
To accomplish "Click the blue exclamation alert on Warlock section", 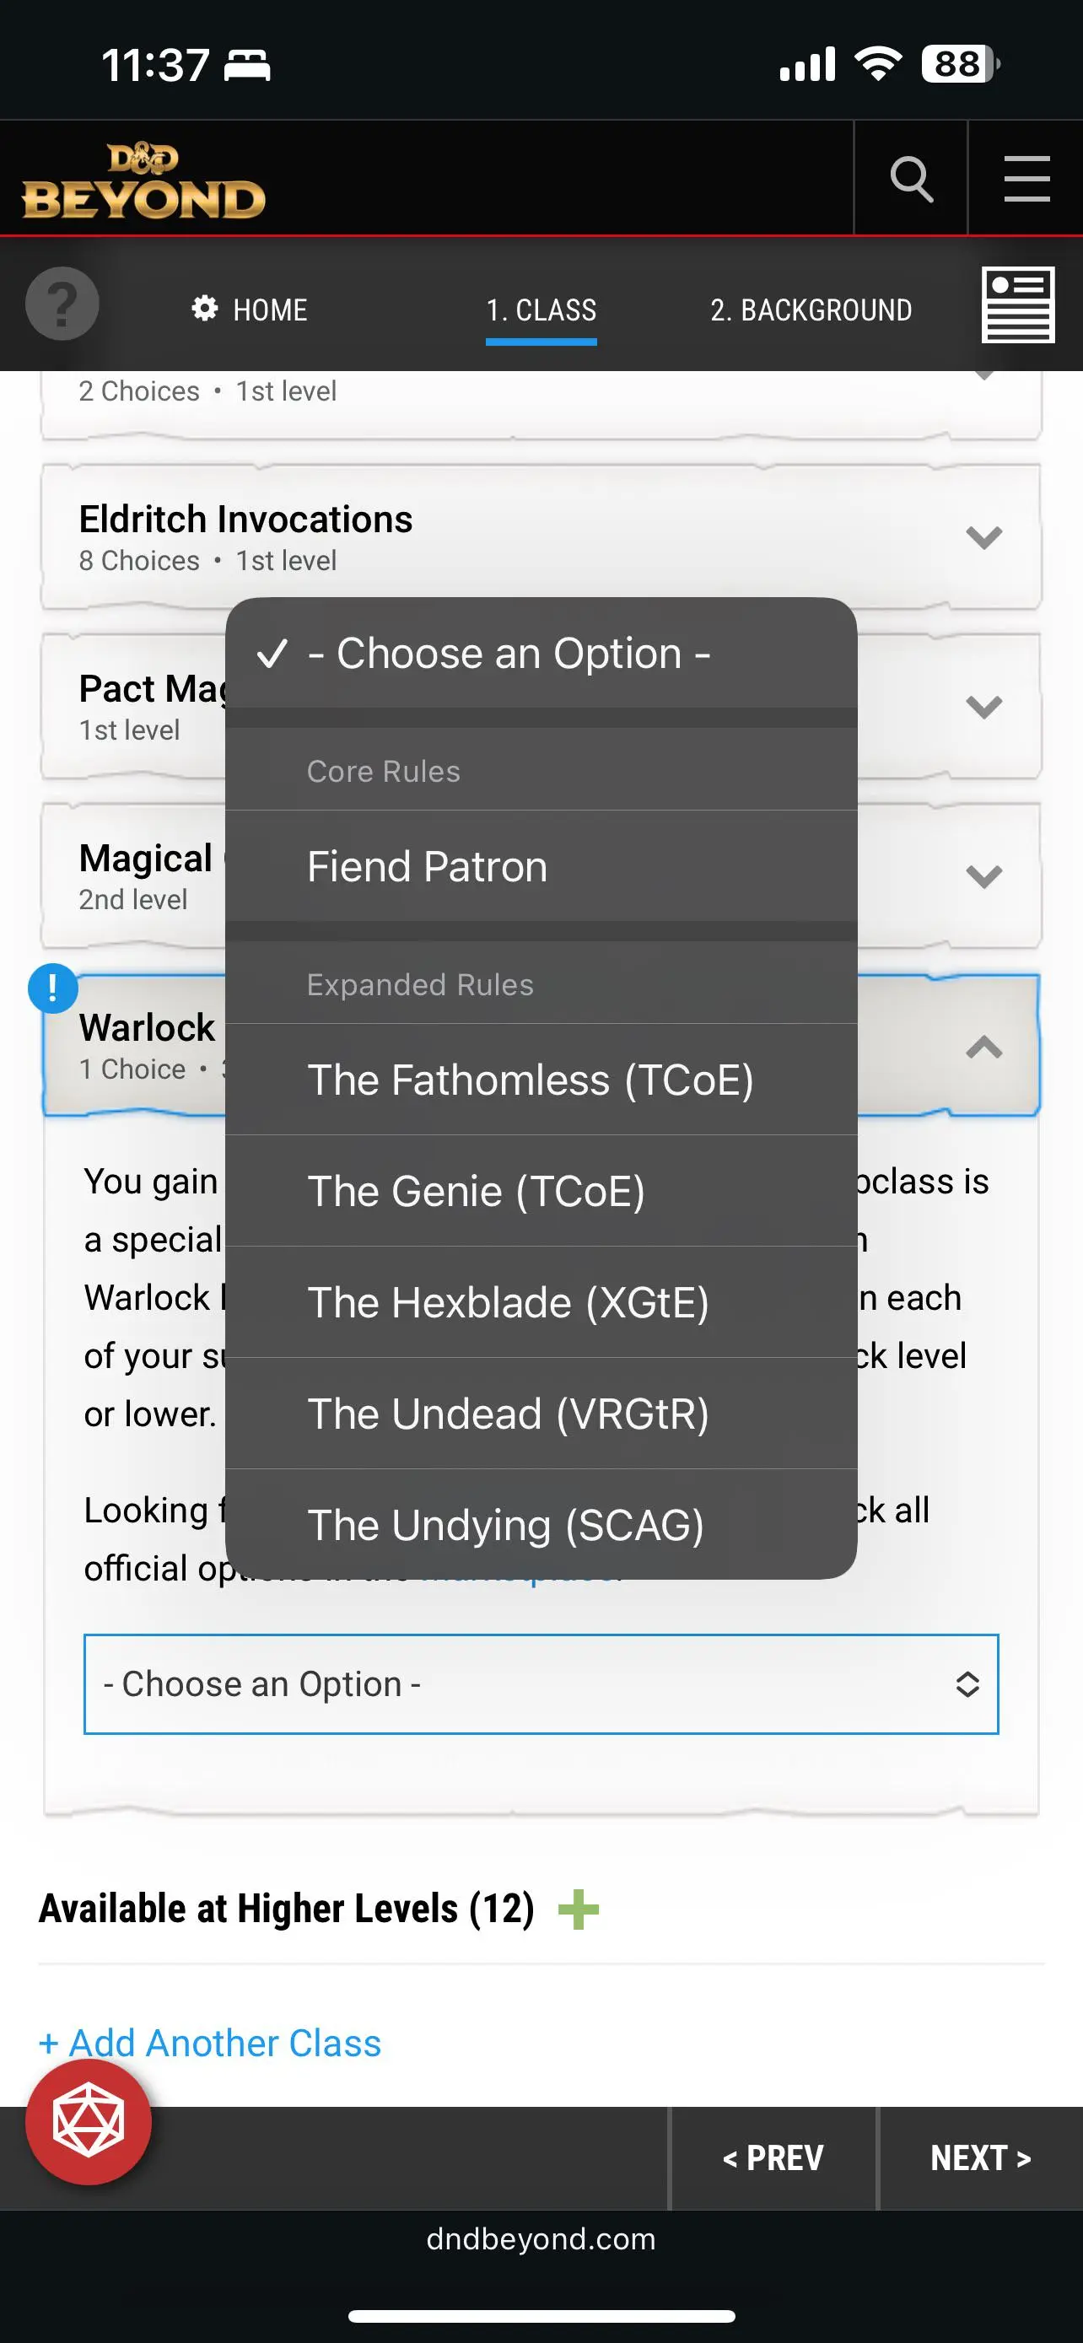I will pyautogui.click(x=53, y=988).
